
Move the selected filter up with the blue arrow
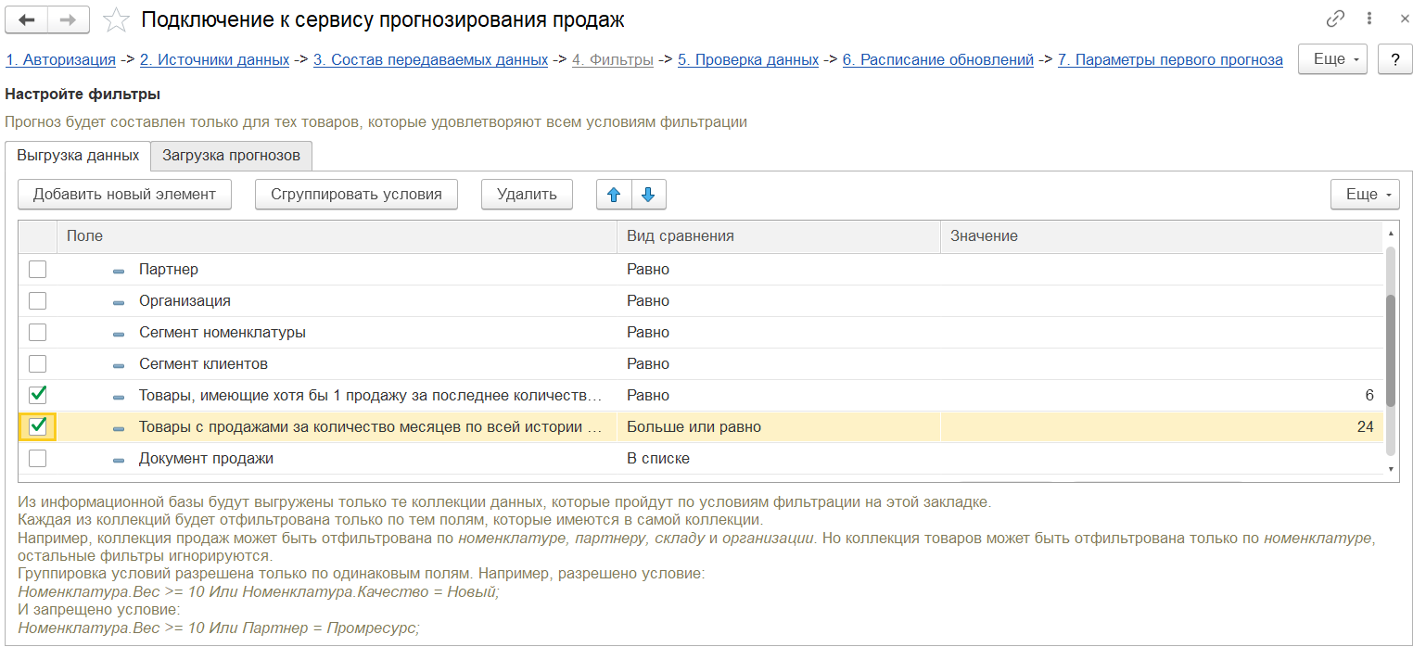coord(613,195)
